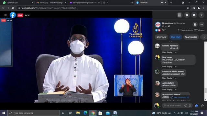The height and width of the screenshot is (116, 207).
Task: Select the Your replies tab
Action: click(x=191, y=37)
